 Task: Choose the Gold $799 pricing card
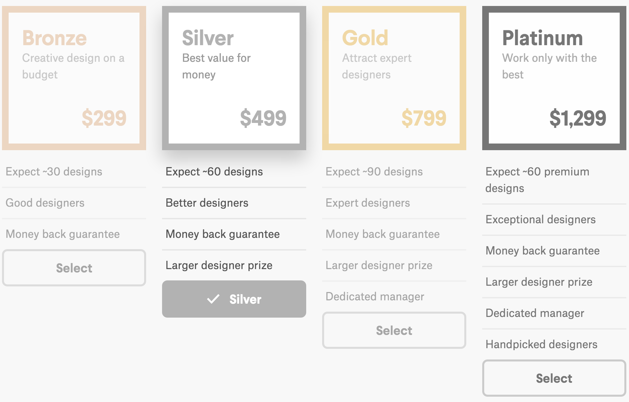(394, 78)
